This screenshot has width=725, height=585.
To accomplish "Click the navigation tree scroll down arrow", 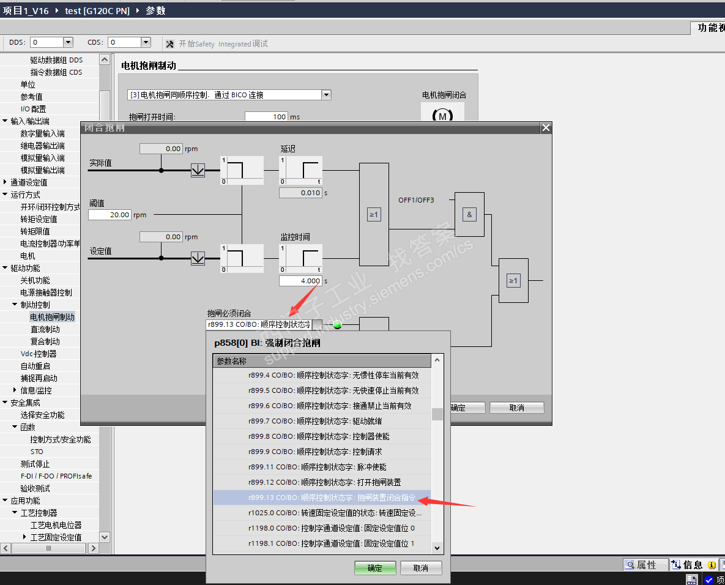I will pos(105,537).
